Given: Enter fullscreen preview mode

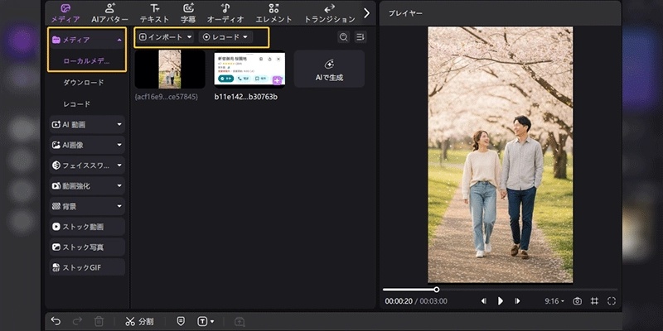Looking at the screenshot, I should coord(612,301).
